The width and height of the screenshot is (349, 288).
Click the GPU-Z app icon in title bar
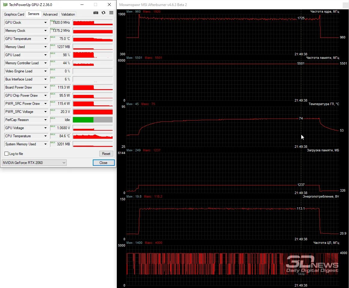click(5, 5)
